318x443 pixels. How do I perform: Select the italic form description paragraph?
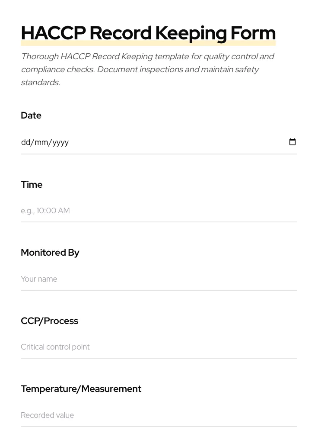148,69
